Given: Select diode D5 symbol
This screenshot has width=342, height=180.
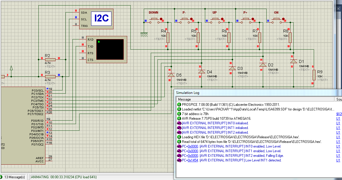Looking at the screenshot, I should point(171,75).
